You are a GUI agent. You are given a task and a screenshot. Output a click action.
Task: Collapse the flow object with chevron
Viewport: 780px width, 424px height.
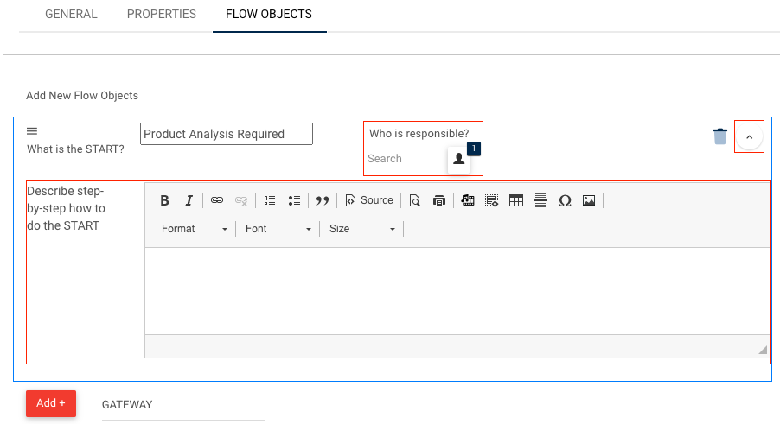click(749, 136)
